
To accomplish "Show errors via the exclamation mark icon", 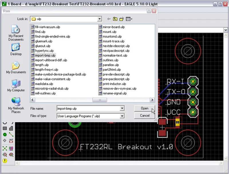I will [4, 160].
